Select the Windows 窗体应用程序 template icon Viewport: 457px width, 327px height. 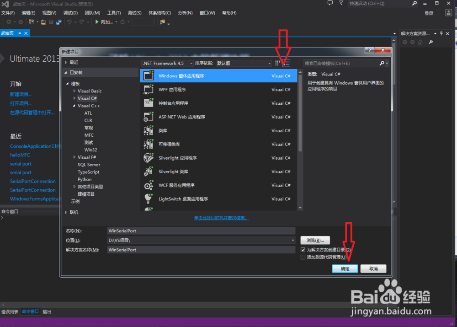pos(149,75)
